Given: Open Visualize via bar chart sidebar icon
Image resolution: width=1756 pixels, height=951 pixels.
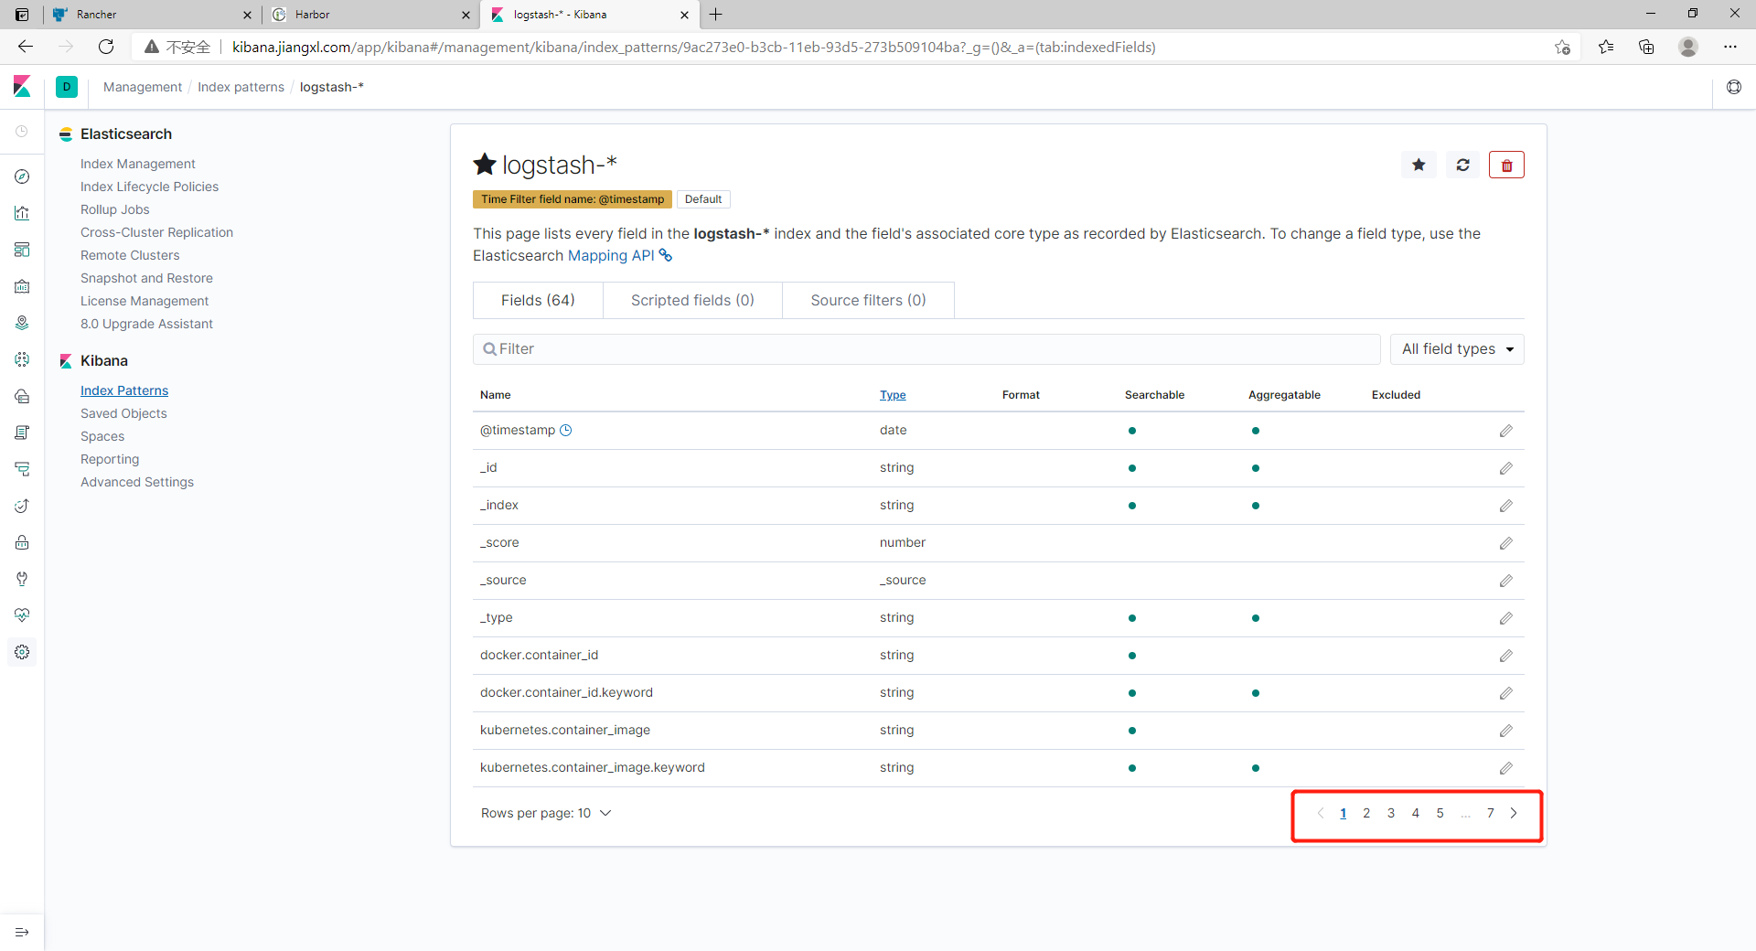Looking at the screenshot, I should (x=22, y=213).
